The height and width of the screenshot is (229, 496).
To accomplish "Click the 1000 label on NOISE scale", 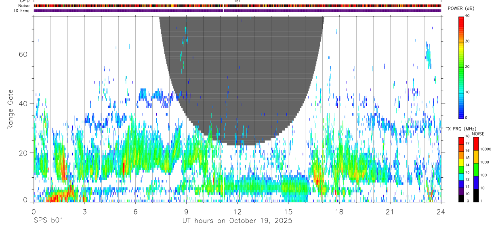I will tap(485, 162).
